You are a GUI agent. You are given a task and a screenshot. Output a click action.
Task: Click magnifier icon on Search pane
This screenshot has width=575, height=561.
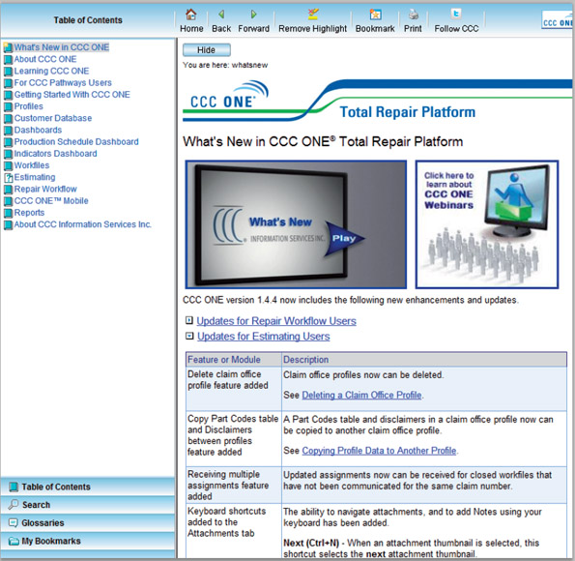(x=14, y=504)
